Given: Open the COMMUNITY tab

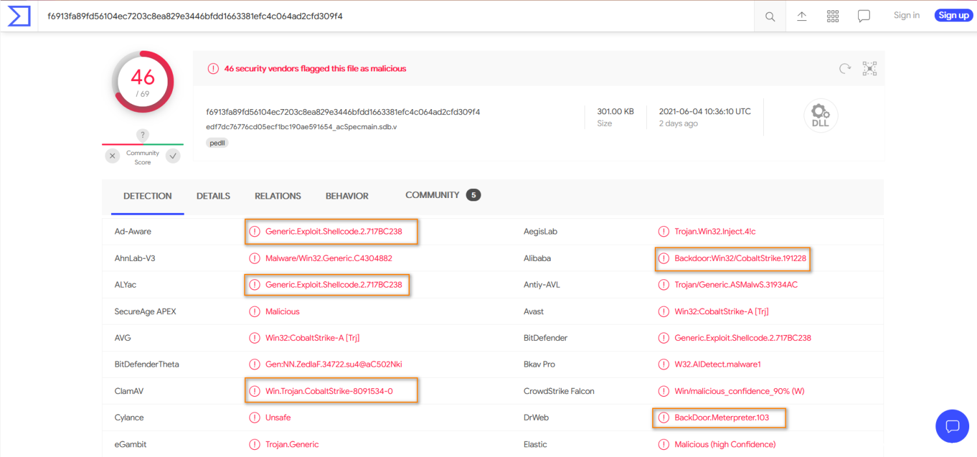Looking at the screenshot, I should pos(432,195).
